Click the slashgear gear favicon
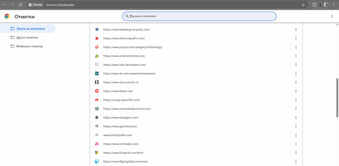 (97, 117)
